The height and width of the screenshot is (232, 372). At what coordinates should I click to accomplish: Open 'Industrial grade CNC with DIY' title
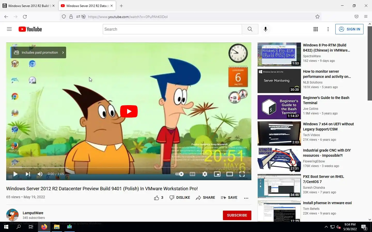327,153
